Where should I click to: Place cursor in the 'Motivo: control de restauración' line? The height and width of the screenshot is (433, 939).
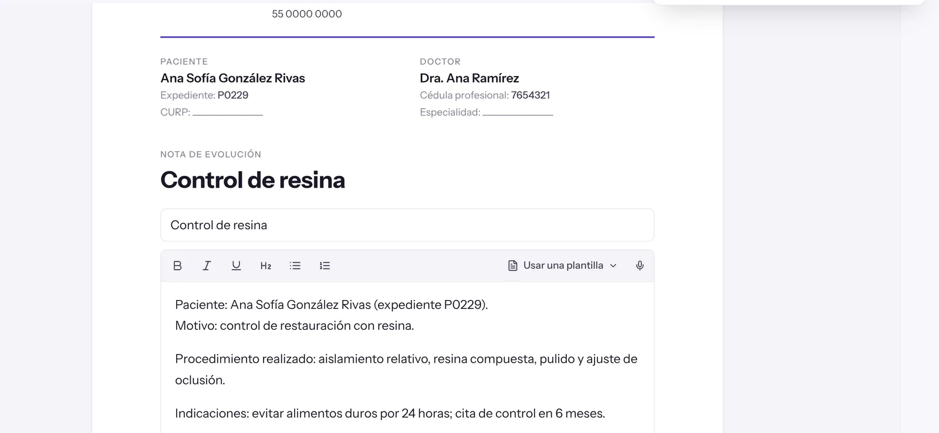pyautogui.click(x=295, y=326)
